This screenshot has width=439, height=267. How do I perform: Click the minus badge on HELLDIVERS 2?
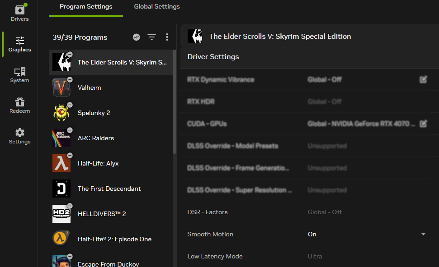tap(70, 206)
